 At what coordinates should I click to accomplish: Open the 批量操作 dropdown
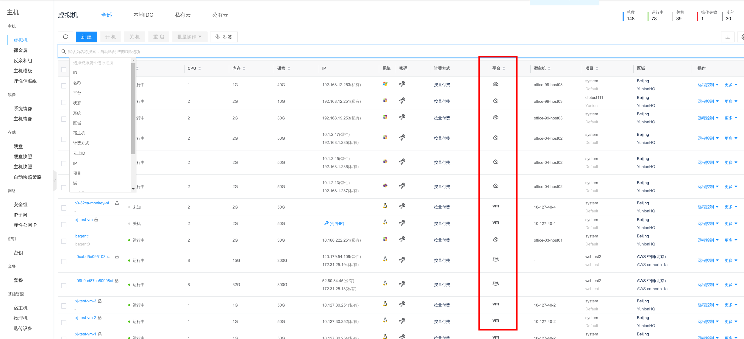(189, 37)
